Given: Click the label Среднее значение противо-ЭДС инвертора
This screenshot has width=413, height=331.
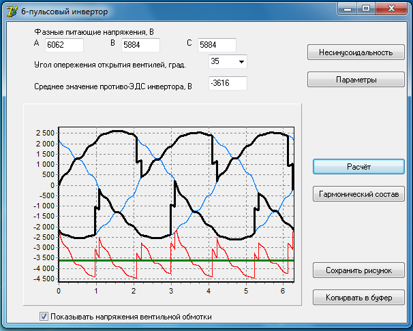Looking at the screenshot, I should 113,86.
